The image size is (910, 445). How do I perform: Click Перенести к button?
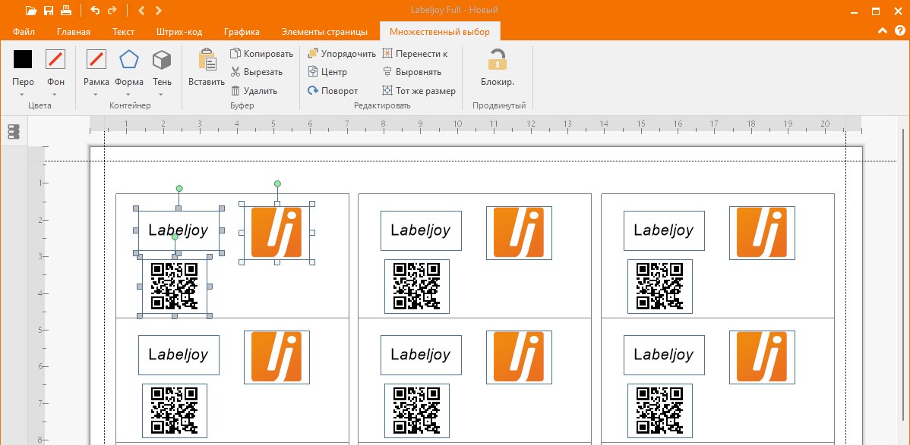[415, 53]
